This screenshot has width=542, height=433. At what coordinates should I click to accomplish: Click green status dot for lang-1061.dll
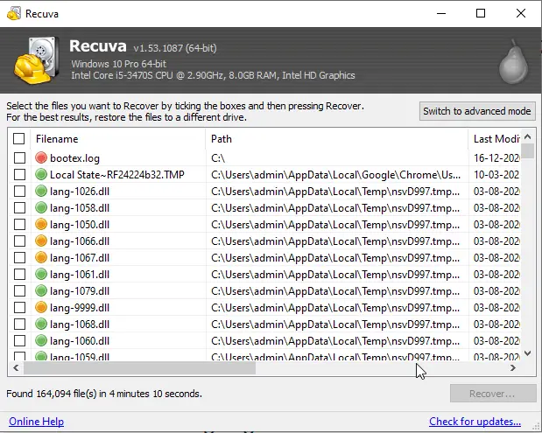(41, 274)
